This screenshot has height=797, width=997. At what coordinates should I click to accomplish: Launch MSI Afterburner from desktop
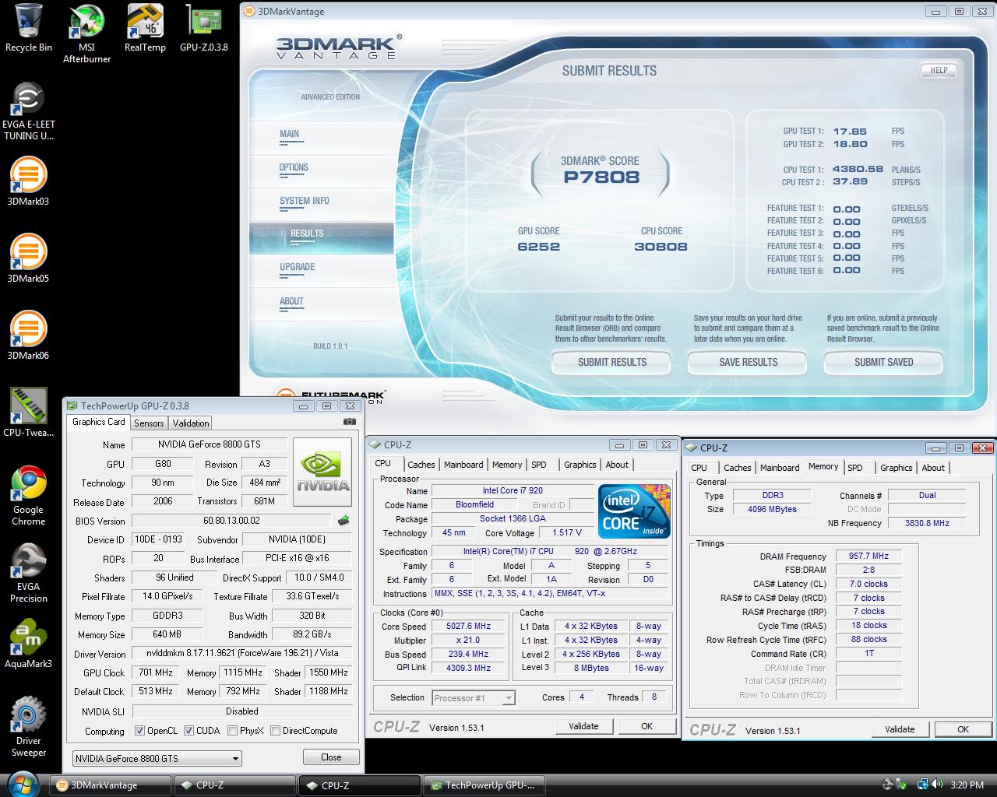tap(86, 33)
